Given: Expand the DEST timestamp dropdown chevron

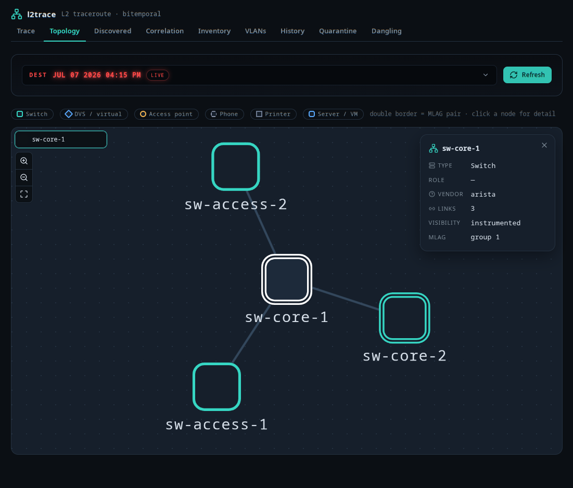Looking at the screenshot, I should point(485,75).
